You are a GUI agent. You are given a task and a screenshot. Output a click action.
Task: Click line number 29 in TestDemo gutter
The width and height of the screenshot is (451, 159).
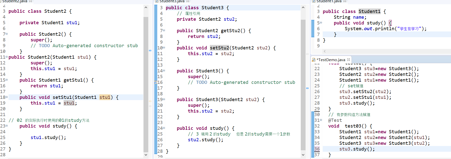pos(317,109)
